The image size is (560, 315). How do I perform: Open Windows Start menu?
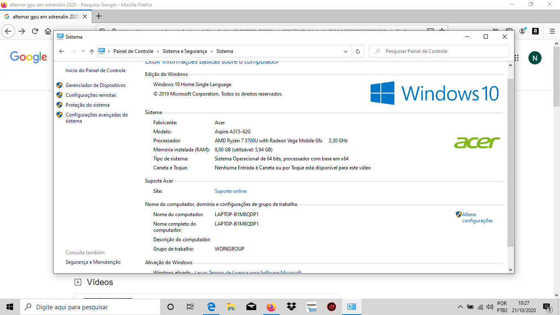(x=10, y=307)
